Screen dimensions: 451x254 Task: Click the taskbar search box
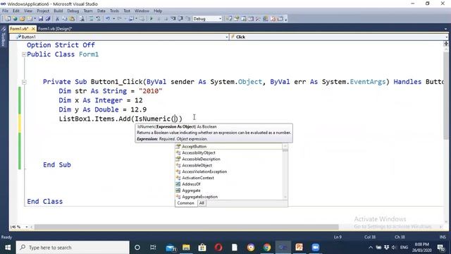73,248
